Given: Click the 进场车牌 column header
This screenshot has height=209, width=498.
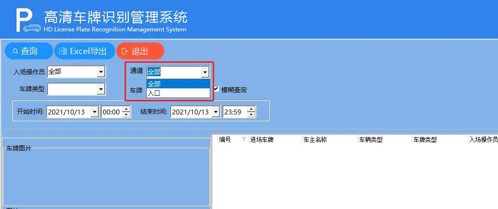Looking at the screenshot, I should click(x=275, y=139).
